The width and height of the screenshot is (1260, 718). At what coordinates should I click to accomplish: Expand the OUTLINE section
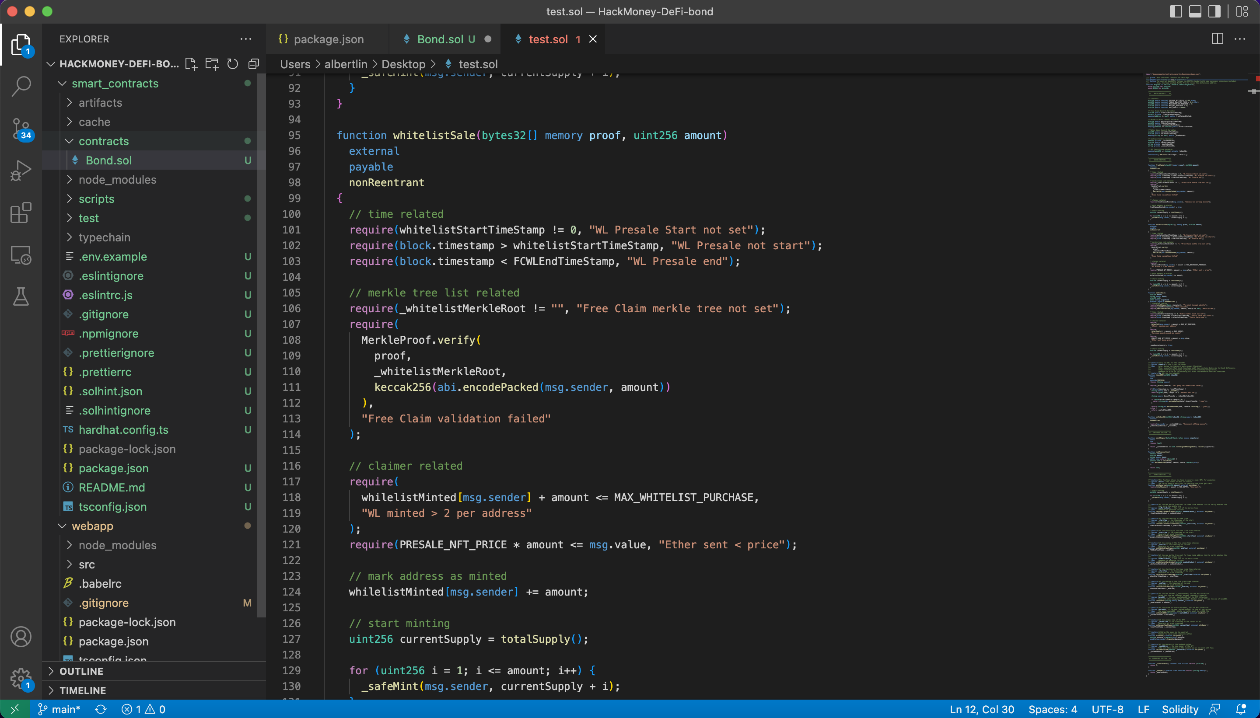pyautogui.click(x=154, y=671)
